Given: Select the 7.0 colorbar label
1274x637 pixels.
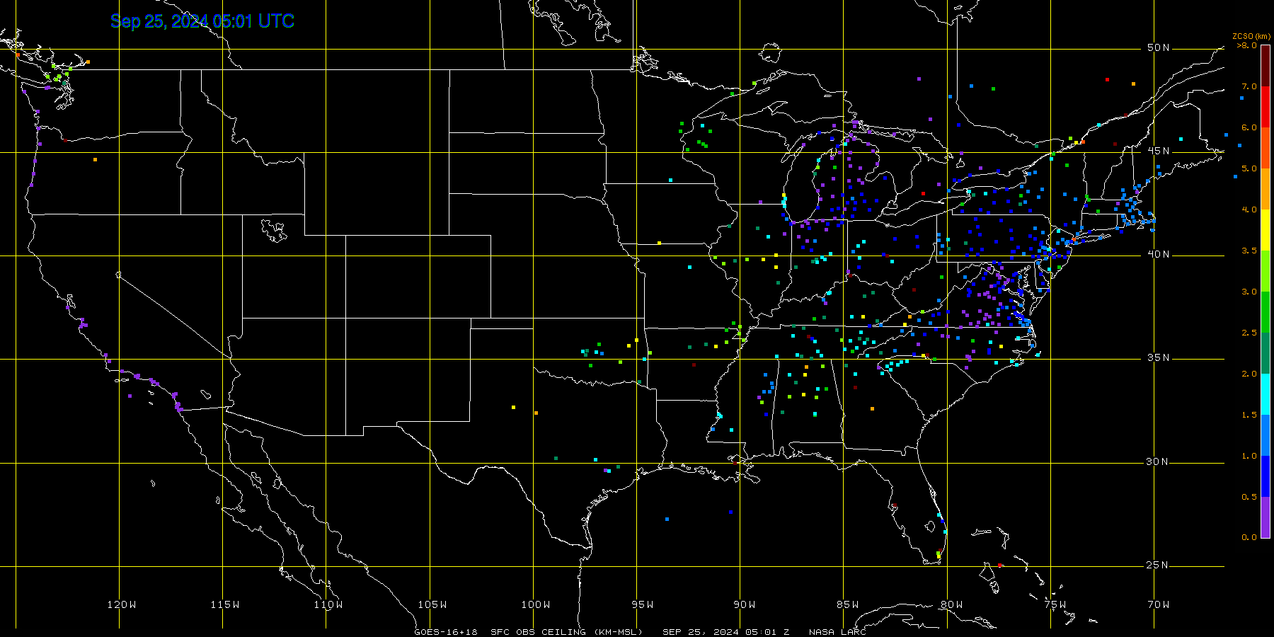Looking at the screenshot, I should (x=1249, y=86).
